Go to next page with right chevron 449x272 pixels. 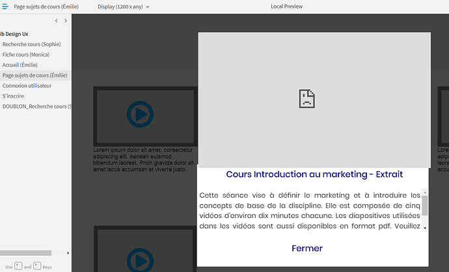point(65,21)
